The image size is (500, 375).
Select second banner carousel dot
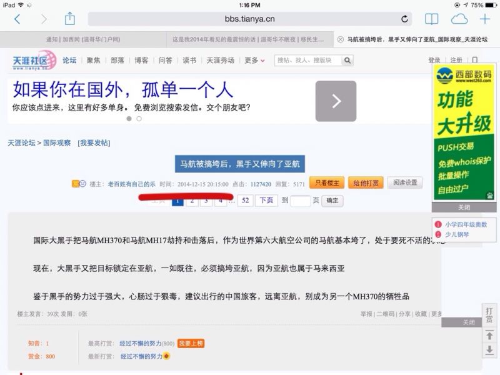pos(139,119)
